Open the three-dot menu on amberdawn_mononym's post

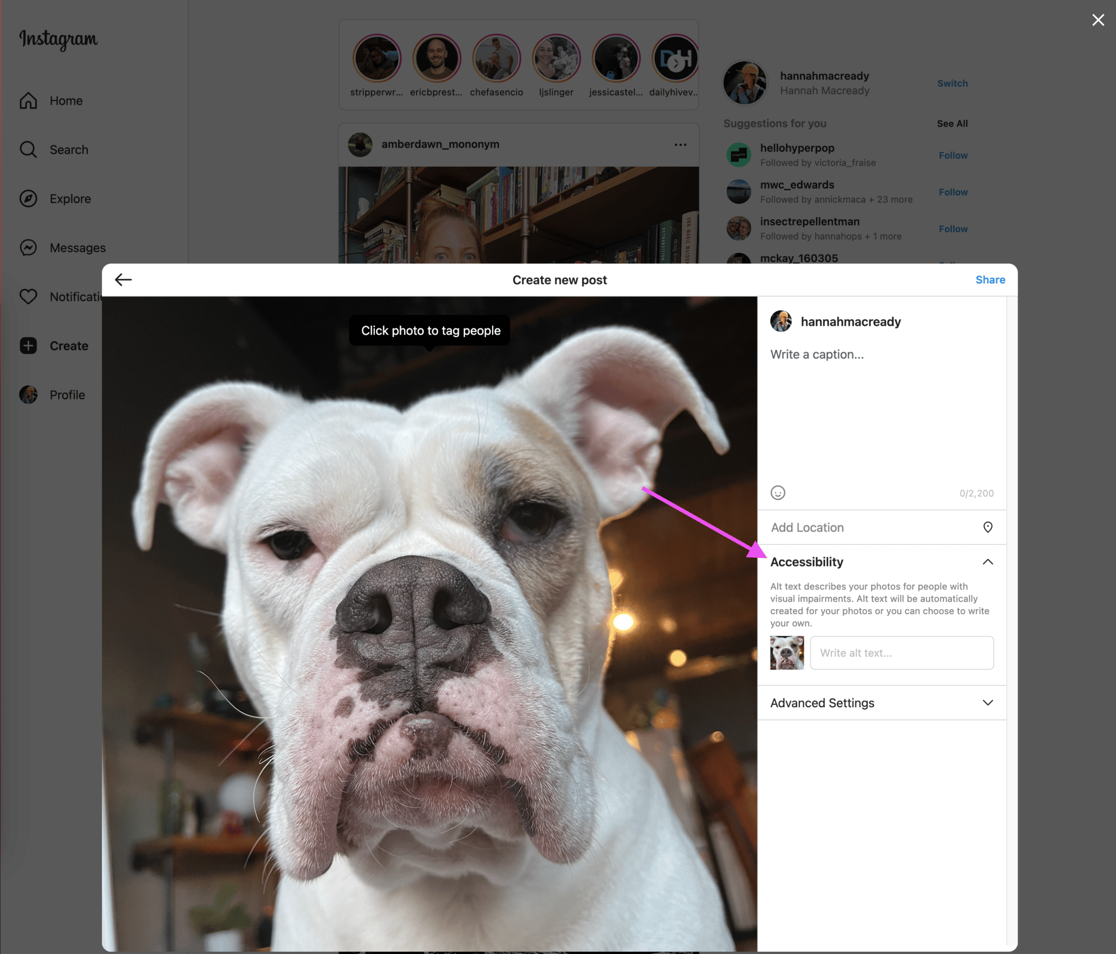pyautogui.click(x=680, y=144)
